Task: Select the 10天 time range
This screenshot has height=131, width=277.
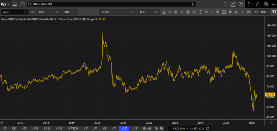Action: pos(24,128)
